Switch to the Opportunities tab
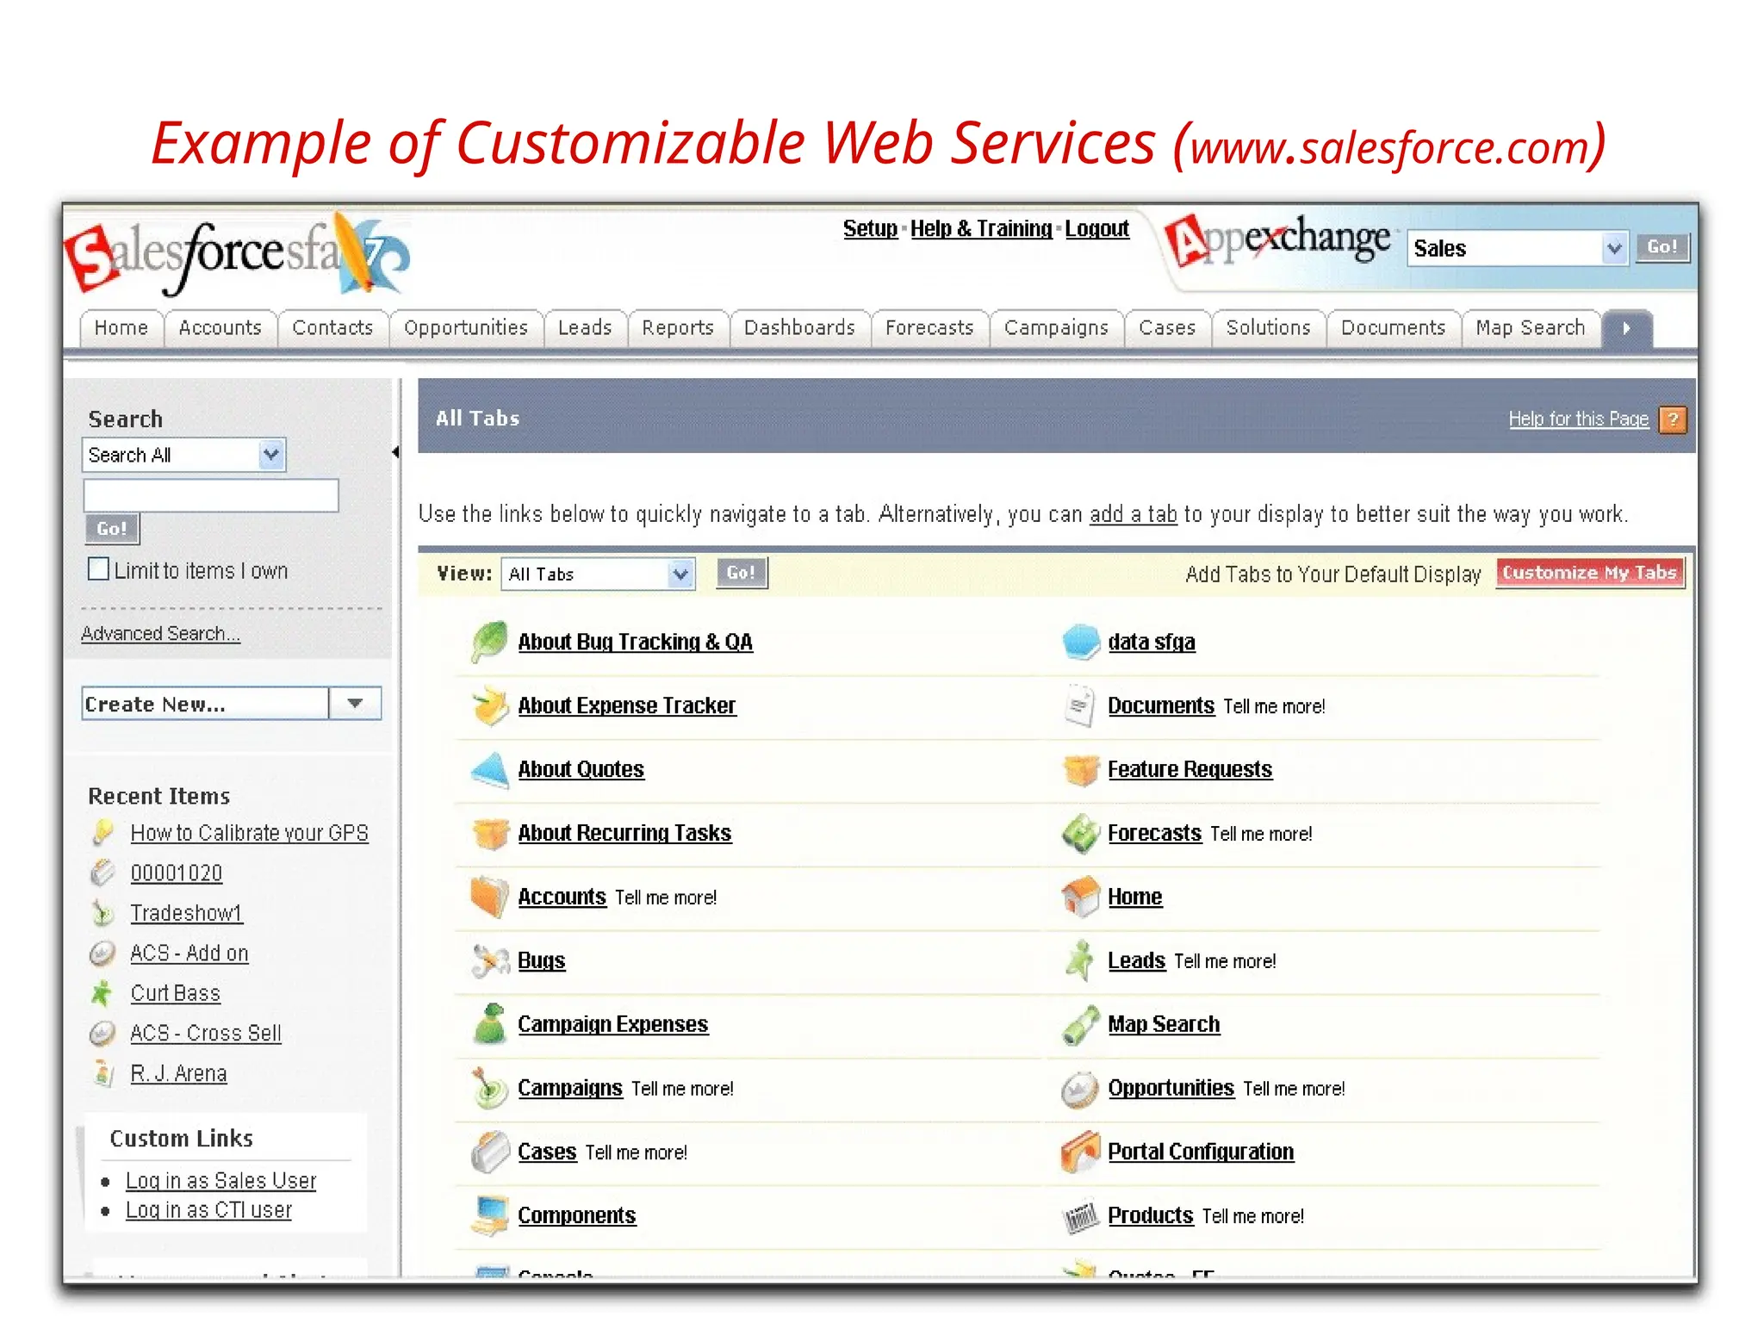Viewport: 1764px width, 1323px height. 466,328
